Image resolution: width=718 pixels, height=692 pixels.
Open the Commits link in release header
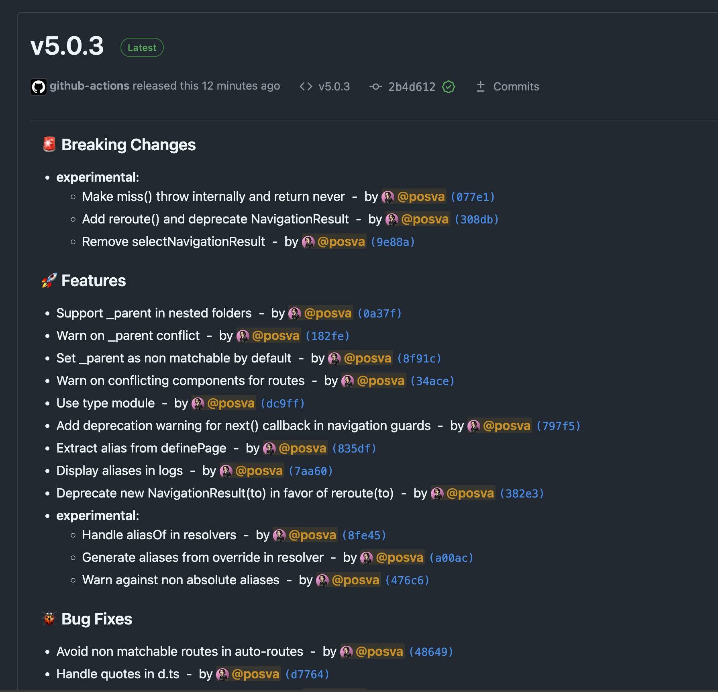tap(516, 87)
